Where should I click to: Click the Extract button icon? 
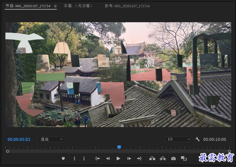click(163, 158)
